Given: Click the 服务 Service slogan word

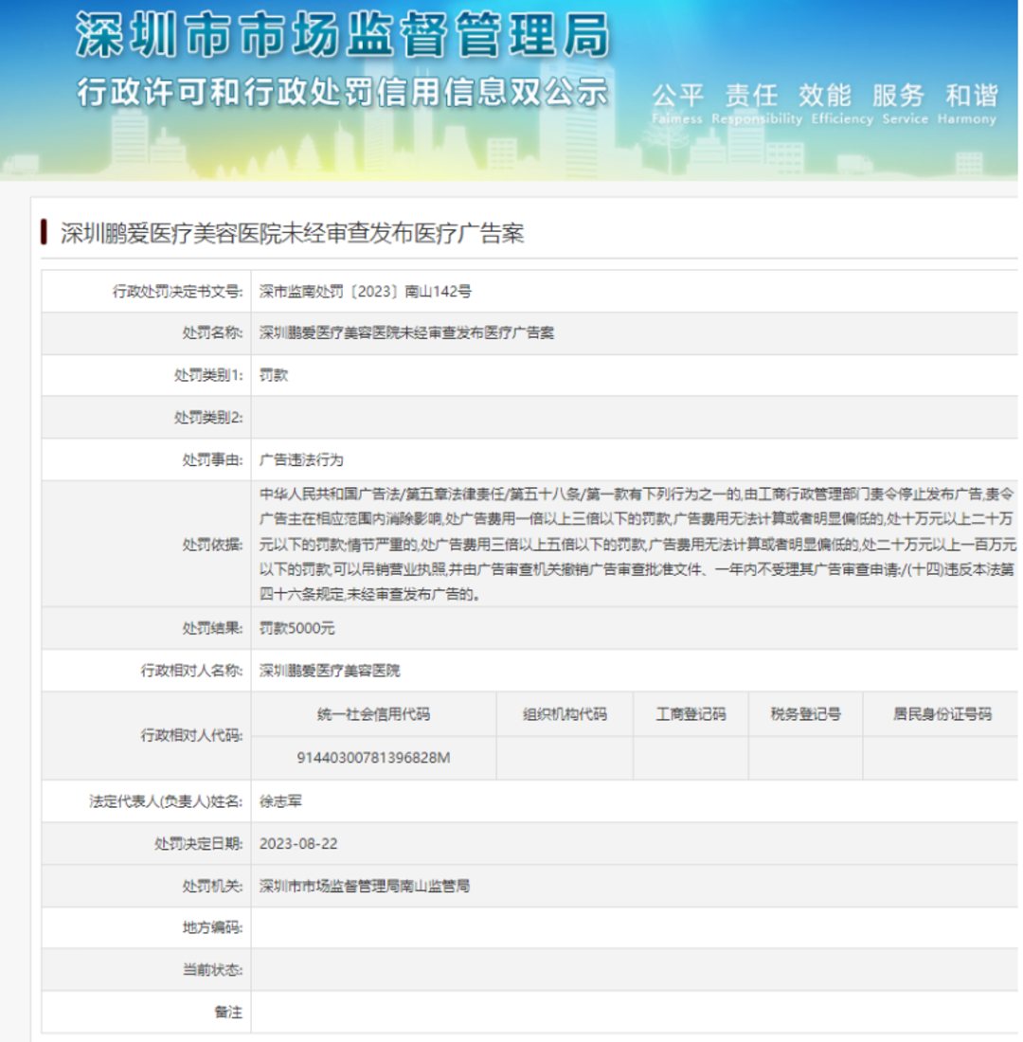Looking at the screenshot, I should [905, 103].
